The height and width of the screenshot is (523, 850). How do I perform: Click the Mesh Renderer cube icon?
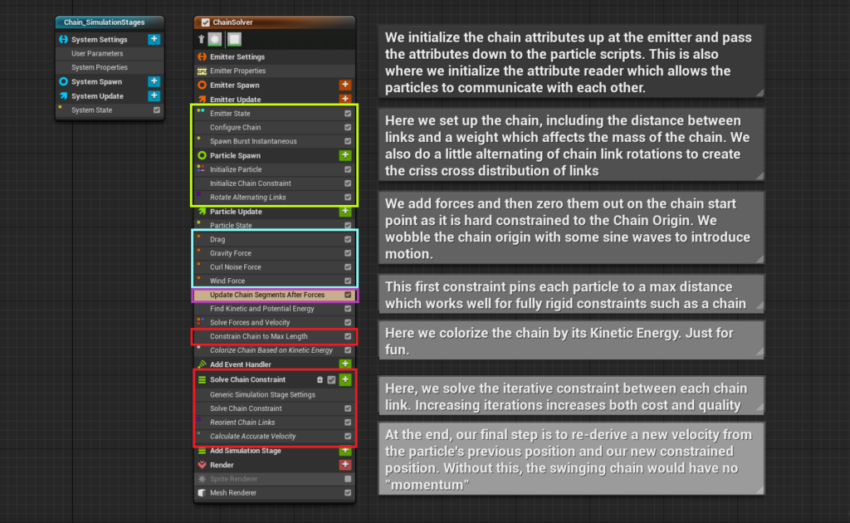(x=202, y=493)
